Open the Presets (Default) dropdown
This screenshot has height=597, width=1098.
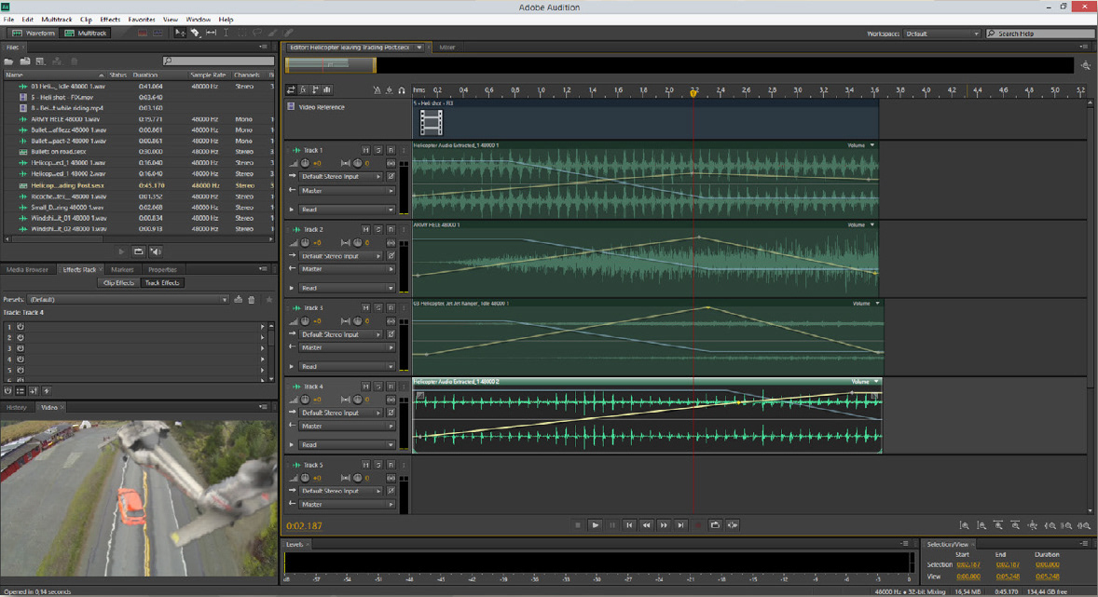click(x=128, y=300)
